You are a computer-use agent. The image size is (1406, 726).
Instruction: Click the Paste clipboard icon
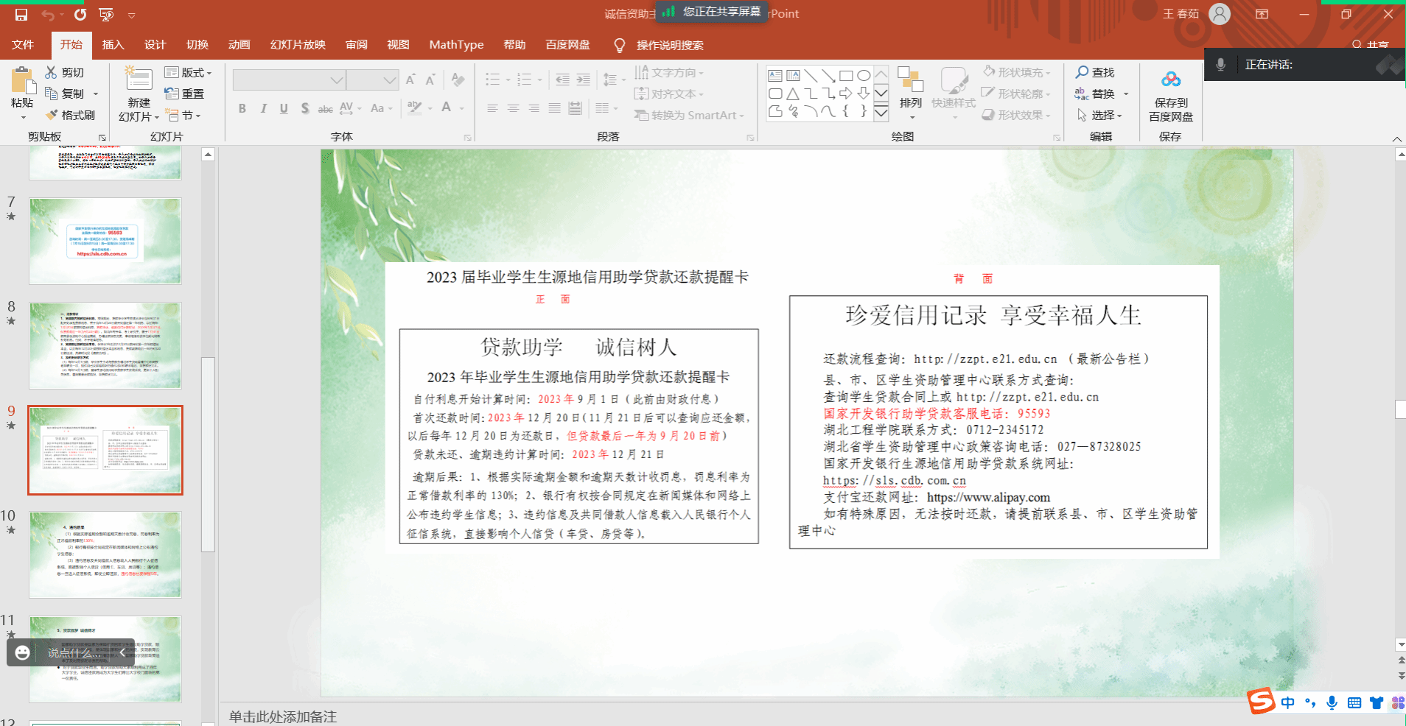coord(22,81)
